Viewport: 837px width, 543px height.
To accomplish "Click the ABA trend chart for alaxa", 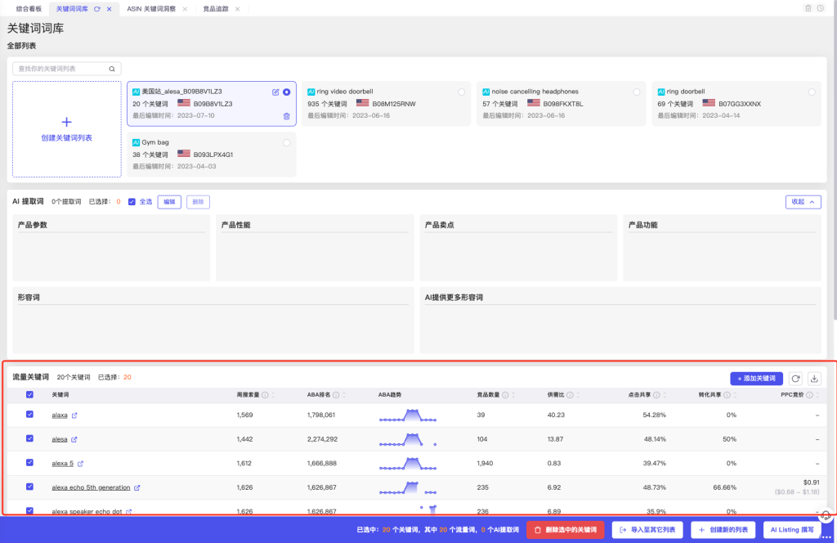I will [x=408, y=415].
